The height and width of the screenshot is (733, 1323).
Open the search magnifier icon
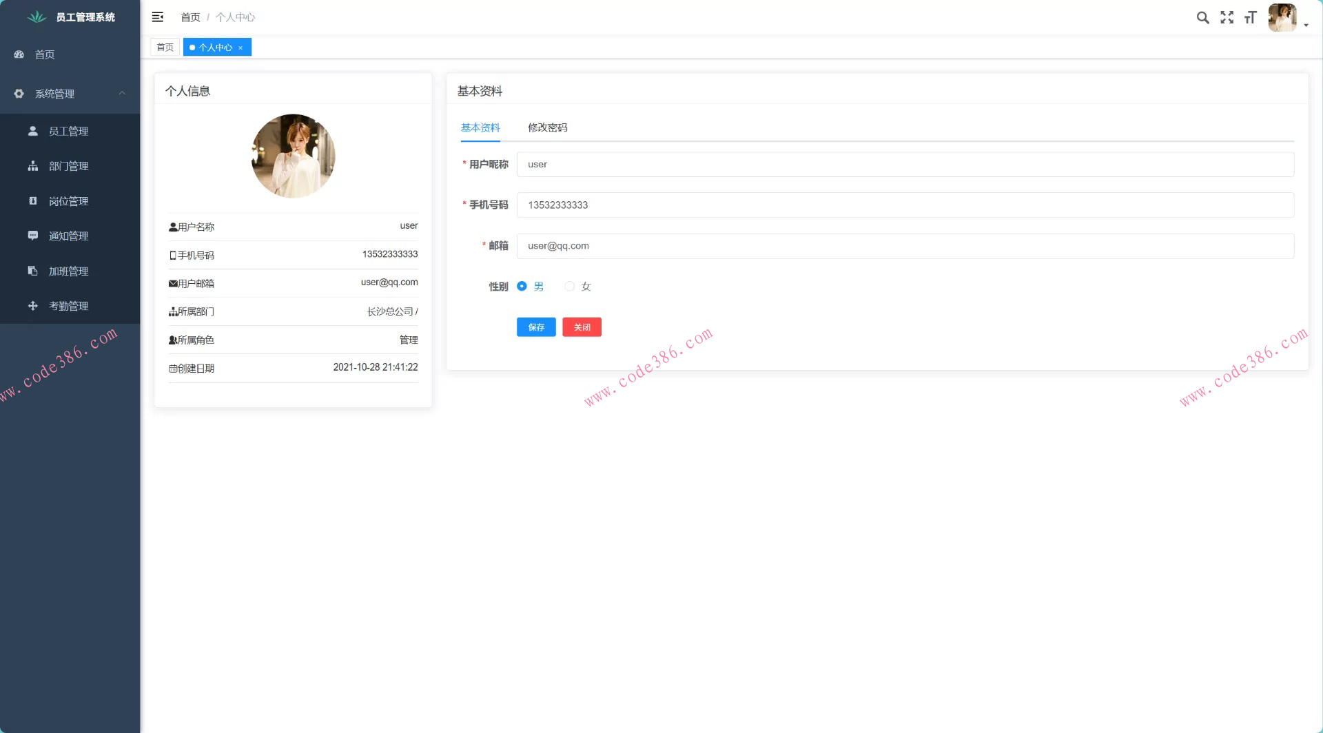coord(1202,18)
